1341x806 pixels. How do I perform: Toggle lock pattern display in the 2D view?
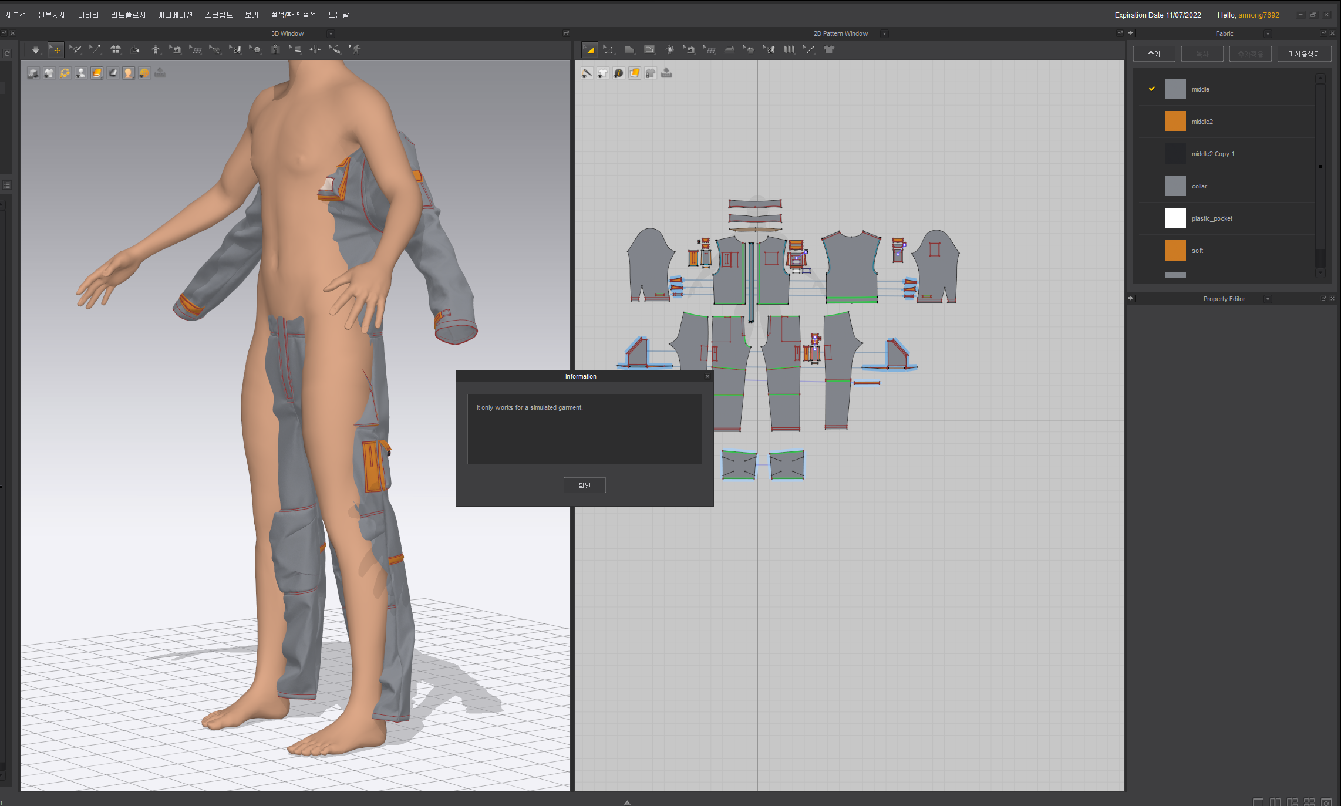pos(651,73)
